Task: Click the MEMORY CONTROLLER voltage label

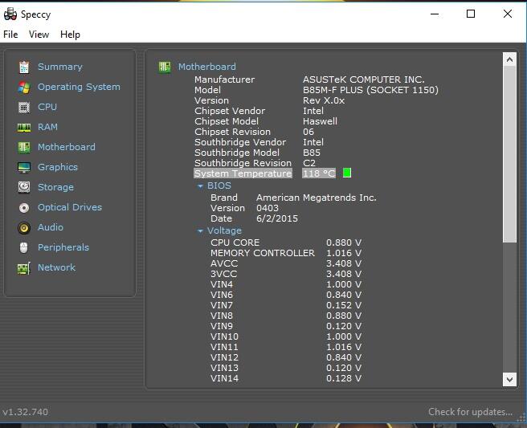Action: point(263,253)
